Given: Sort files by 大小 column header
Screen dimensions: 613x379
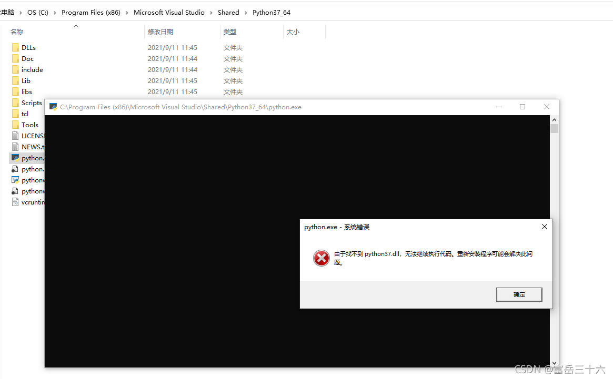Looking at the screenshot, I should (x=293, y=32).
